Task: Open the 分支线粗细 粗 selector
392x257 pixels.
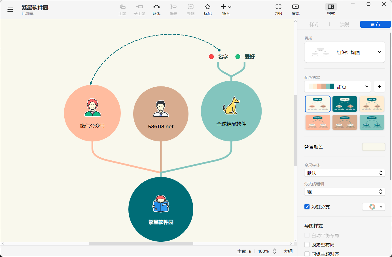Action: (x=345, y=192)
